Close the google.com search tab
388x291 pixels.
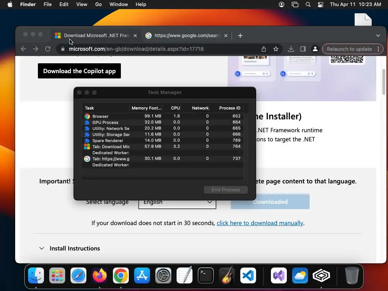point(226,36)
